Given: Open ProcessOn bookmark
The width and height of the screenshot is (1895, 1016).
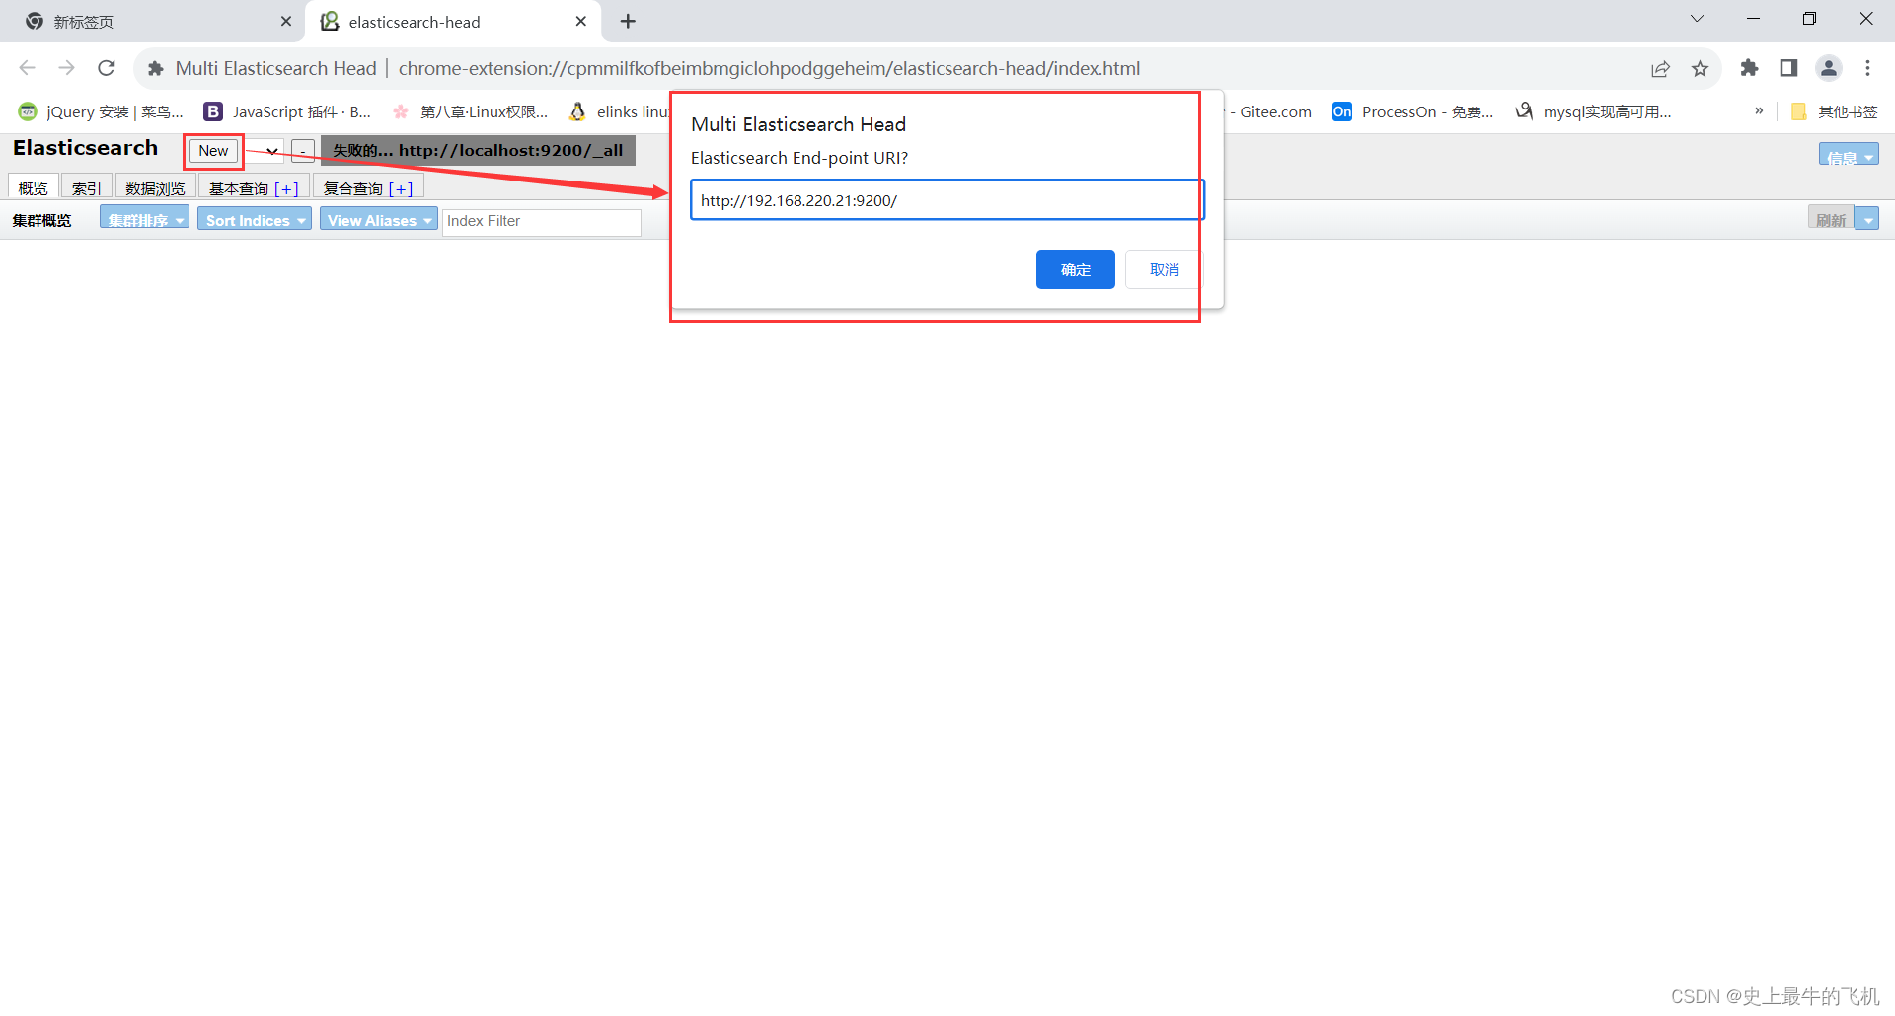Looking at the screenshot, I should click(1413, 111).
